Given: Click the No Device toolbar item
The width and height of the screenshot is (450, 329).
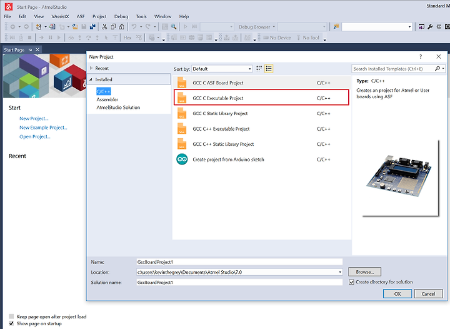Looking at the screenshot, I should click(277, 38).
